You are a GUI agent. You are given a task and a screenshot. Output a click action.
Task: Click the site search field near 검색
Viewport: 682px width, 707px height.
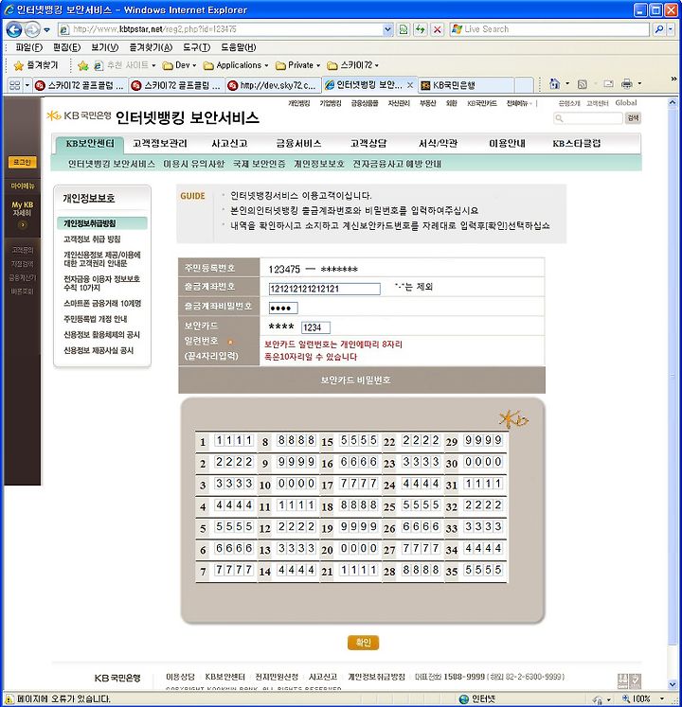pyautogui.click(x=588, y=118)
